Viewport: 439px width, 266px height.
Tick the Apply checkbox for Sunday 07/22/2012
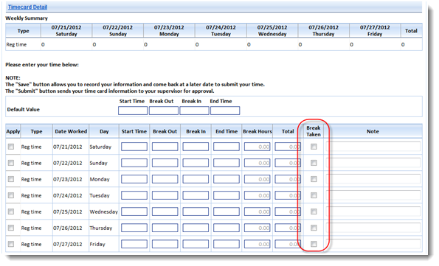(11, 163)
